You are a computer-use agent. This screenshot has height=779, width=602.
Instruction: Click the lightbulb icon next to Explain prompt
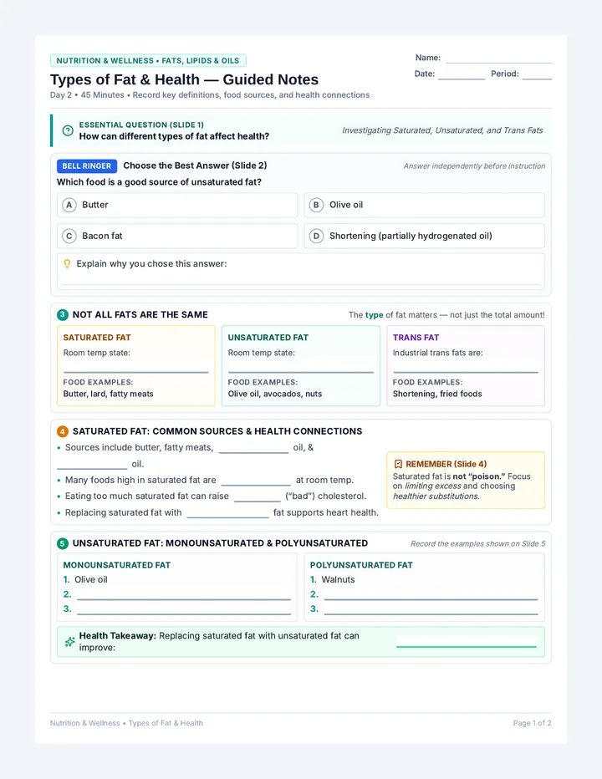coord(67,264)
